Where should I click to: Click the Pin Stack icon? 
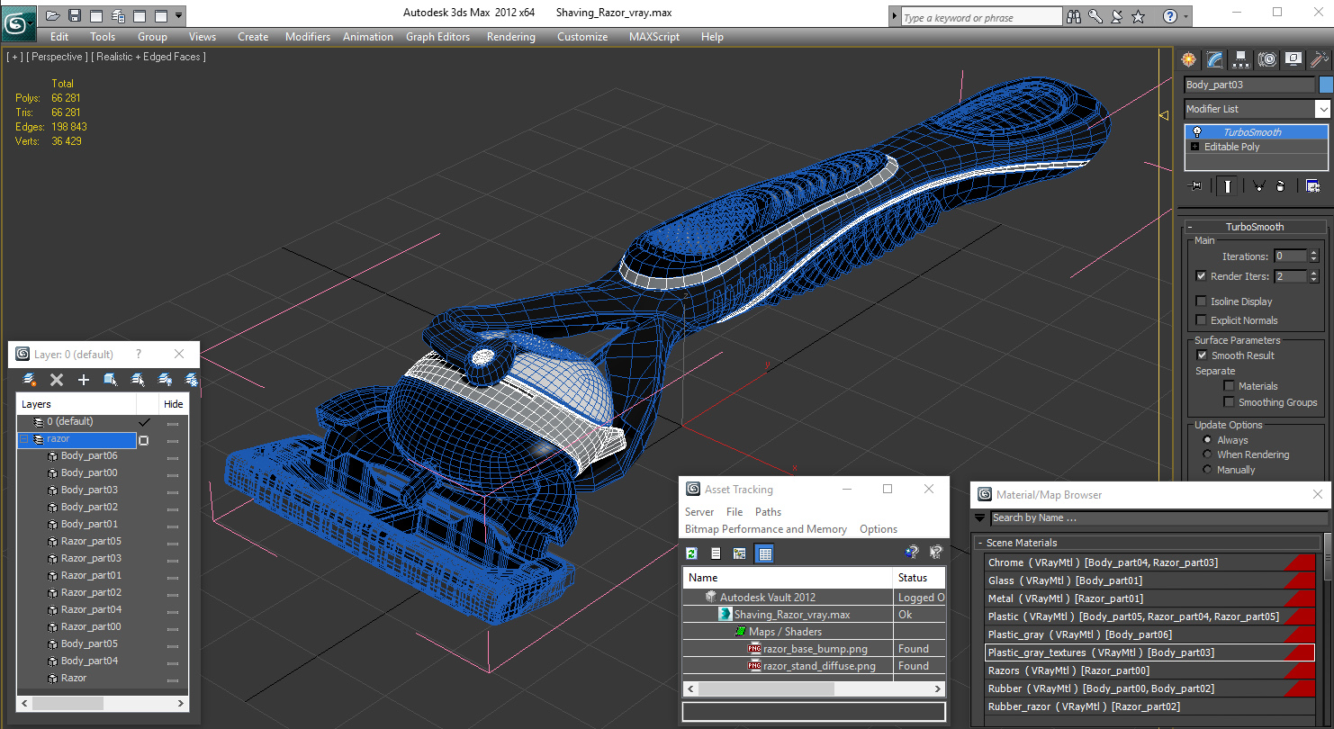point(1195,185)
